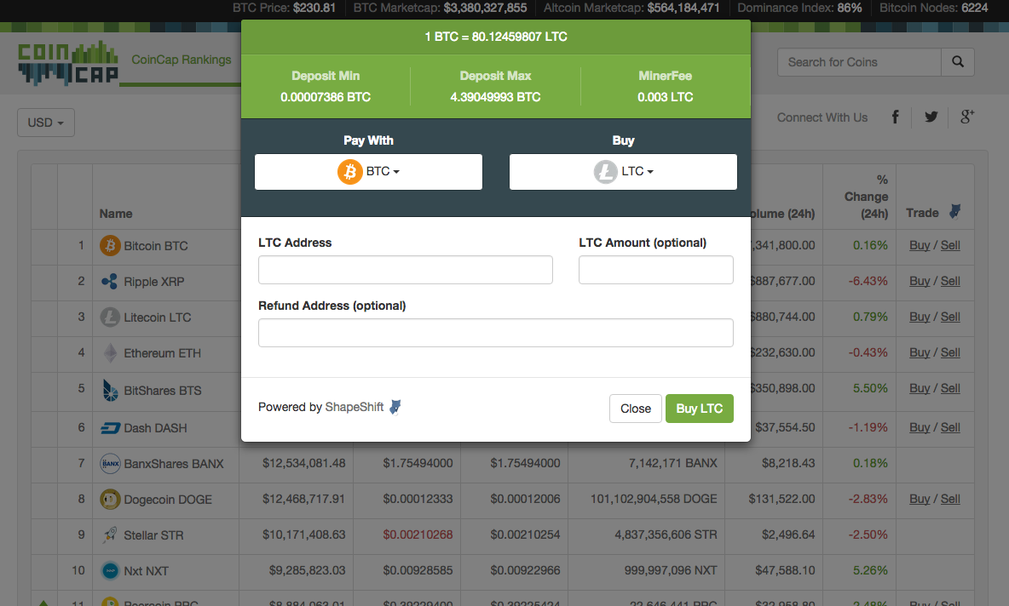Image resolution: width=1009 pixels, height=606 pixels.
Task: Click the Buy link for Dogecoin
Action: 920,499
